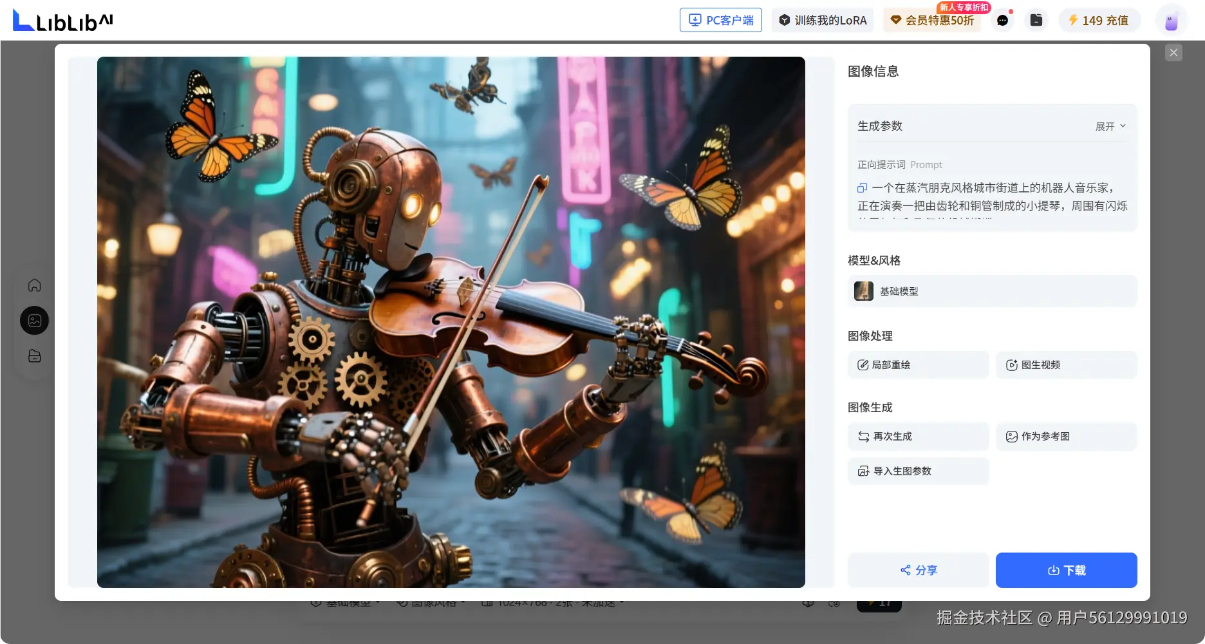
Task: Open the messages chat bubble icon
Action: pos(1002,20)
